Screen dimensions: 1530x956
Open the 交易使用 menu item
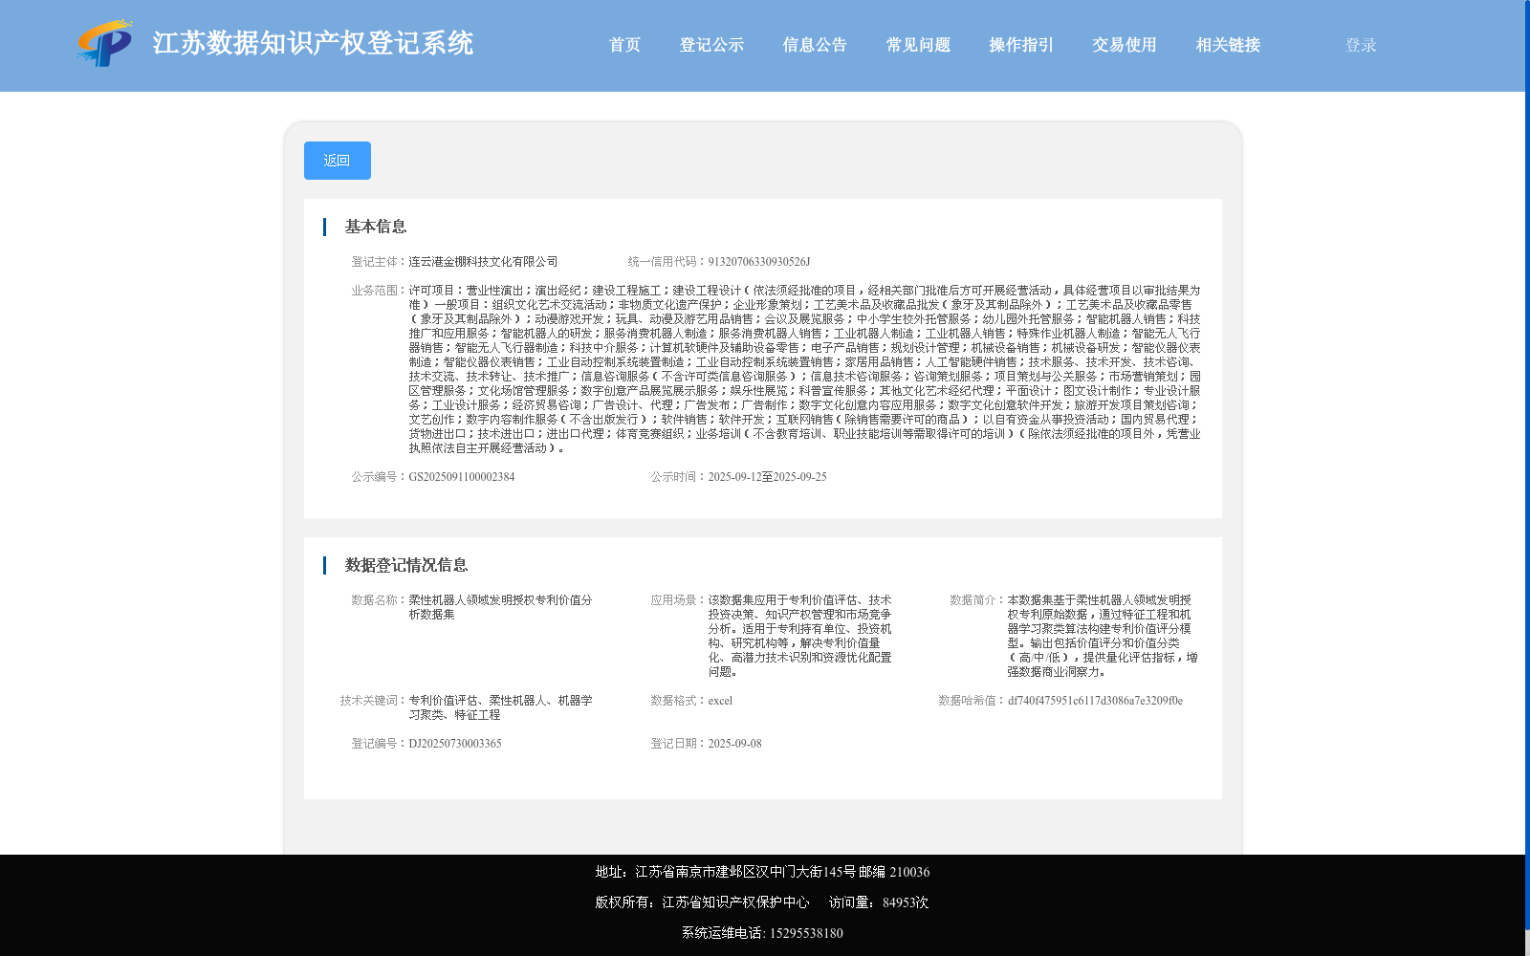pos(1125,45)
